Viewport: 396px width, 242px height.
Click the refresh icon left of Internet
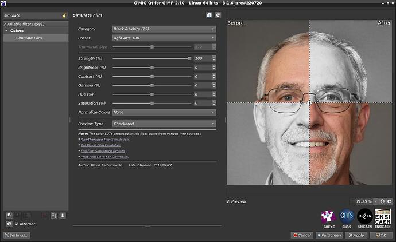point(9,224)
